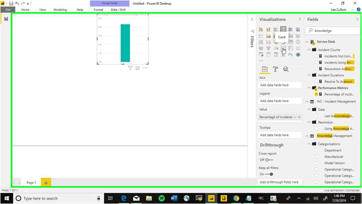
Task: Check the Manufacturer field
Action: pyautogui.click(x=316, y=156)
